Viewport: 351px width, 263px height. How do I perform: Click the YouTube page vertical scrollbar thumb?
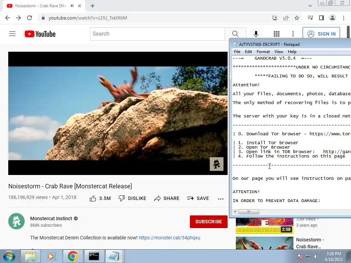349,33
